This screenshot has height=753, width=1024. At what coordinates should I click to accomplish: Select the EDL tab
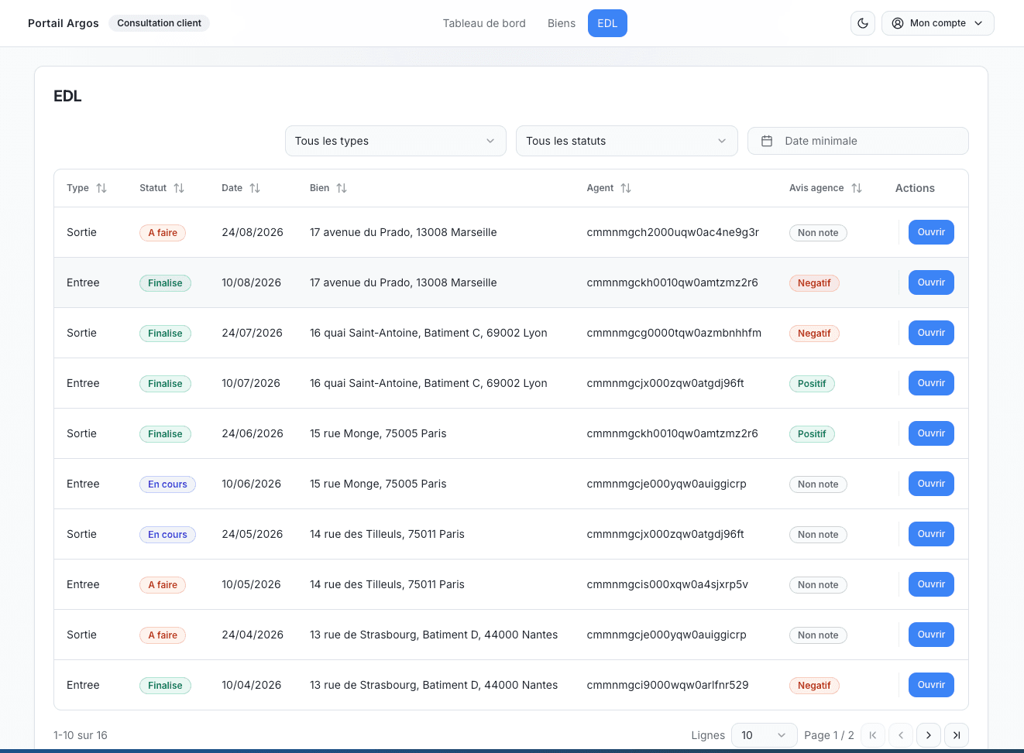pyautogui.click(x=607, y=23)
